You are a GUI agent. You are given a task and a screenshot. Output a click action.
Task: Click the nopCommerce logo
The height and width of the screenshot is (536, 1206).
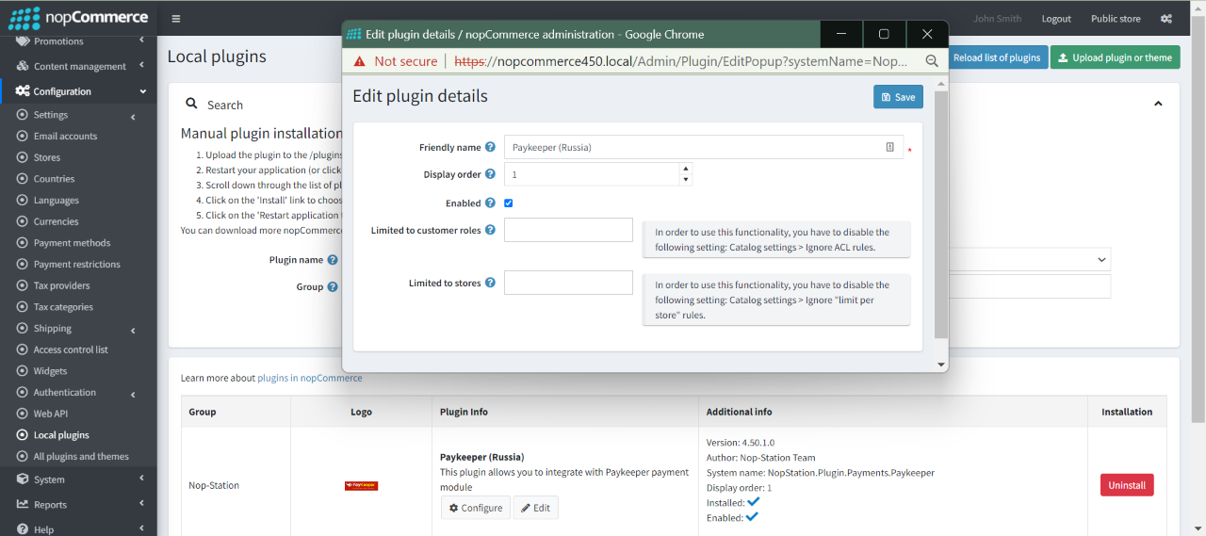77,17
